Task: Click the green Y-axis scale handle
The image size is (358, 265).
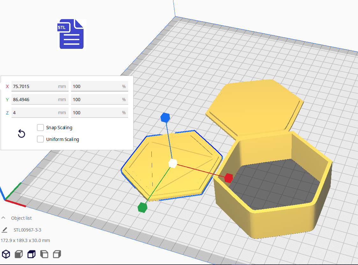Action: pyautogui.click(x=142, y=208)
